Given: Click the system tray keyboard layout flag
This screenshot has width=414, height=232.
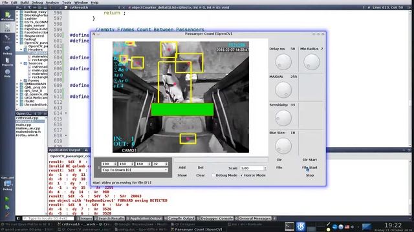Looking at the screenshot, I should pos(347,227).
